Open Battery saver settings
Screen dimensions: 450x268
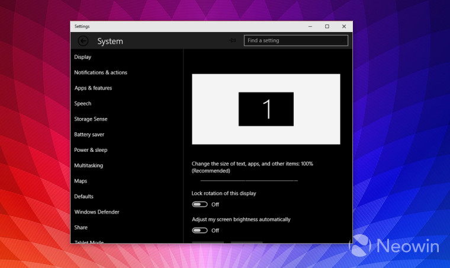(x=89, y=135)
